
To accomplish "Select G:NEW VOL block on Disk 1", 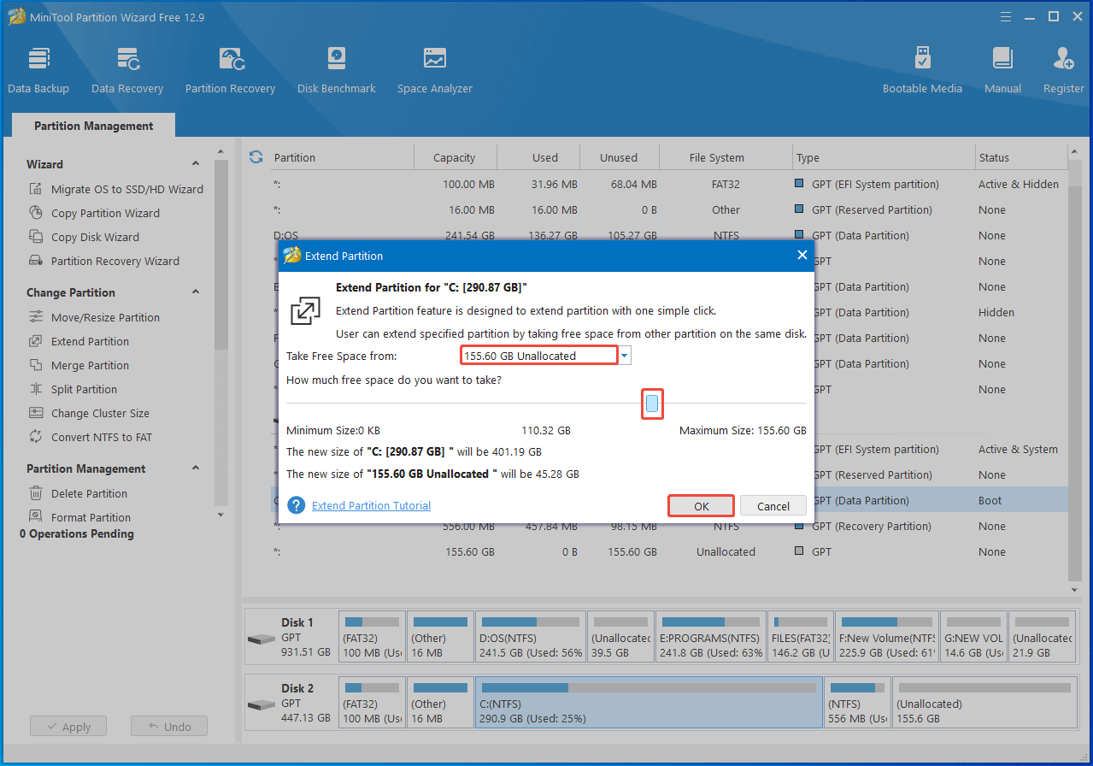I will [x=973, y=637].
